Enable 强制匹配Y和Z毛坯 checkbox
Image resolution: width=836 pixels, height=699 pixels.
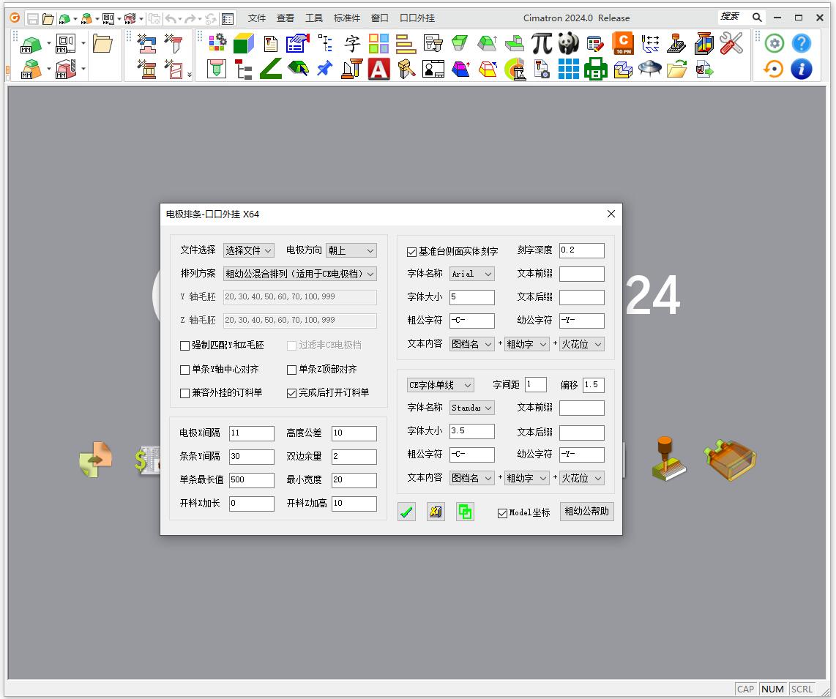[x=185, y=345]
